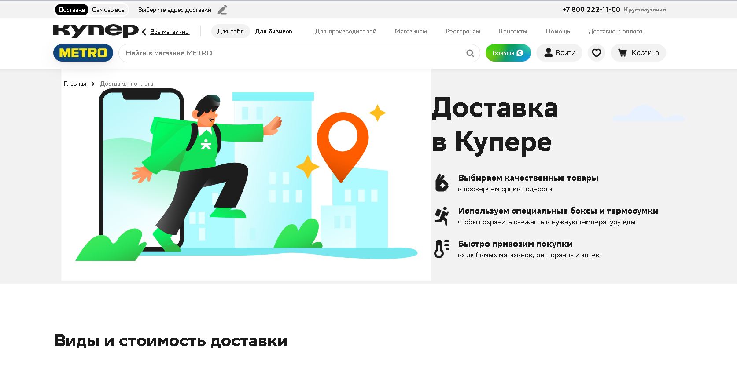The width and height of the screenshot is (737, 365).
Task: Select the Для себя option
Action: 231,31
